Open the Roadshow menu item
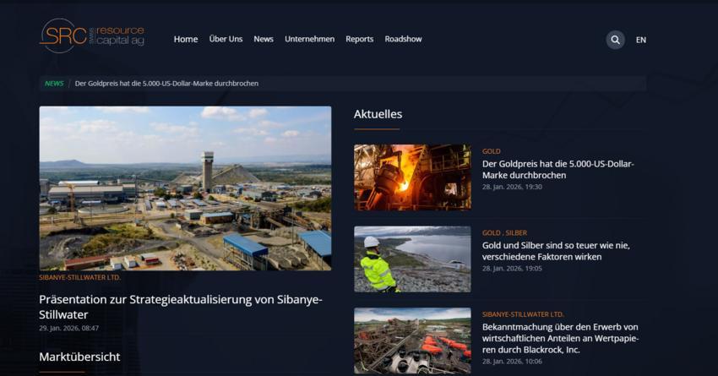718x376 pixels. click(403, 39)
